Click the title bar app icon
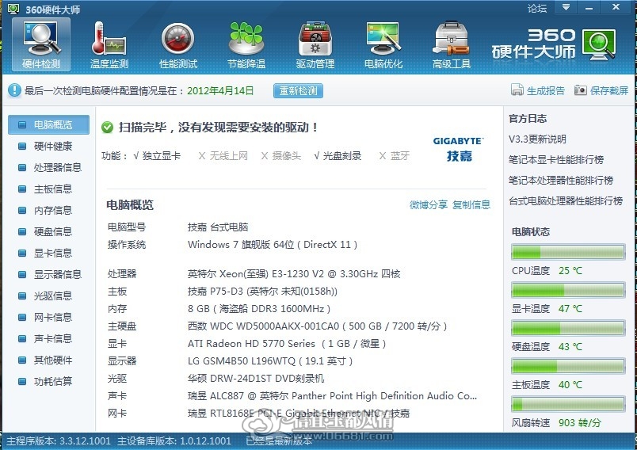The width and height of the screenshot is (637, 450). 13,9
